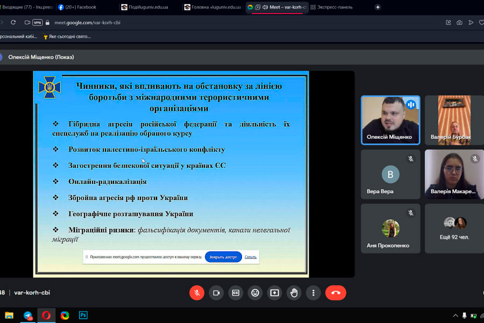Click the speaking indicator on Олексій Міщенко tile
This screenshot has width=484, height=323.
[411, 105]
